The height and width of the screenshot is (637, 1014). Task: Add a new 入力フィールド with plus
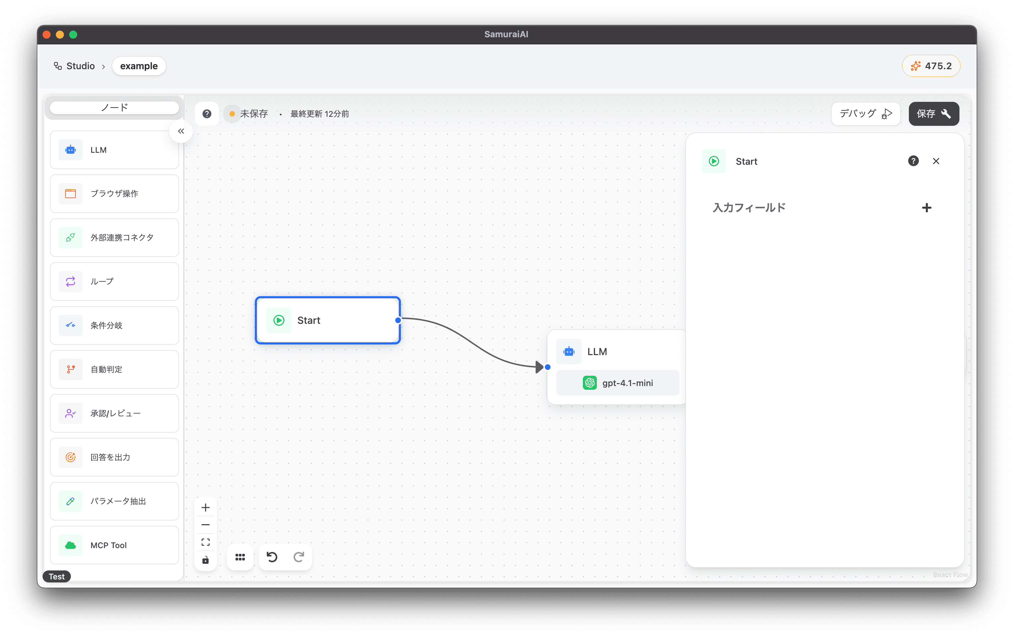click(x=927, y=208)
